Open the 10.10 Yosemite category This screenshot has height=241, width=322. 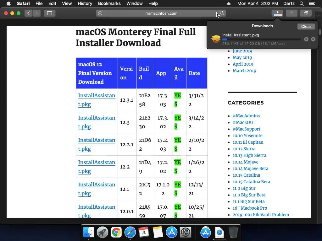tap(247, 136)
